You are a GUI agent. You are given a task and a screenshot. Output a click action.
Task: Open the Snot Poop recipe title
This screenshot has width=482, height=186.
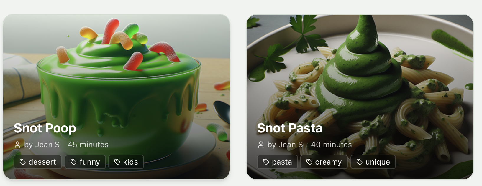pyautogui.click(x=45, y=128)
